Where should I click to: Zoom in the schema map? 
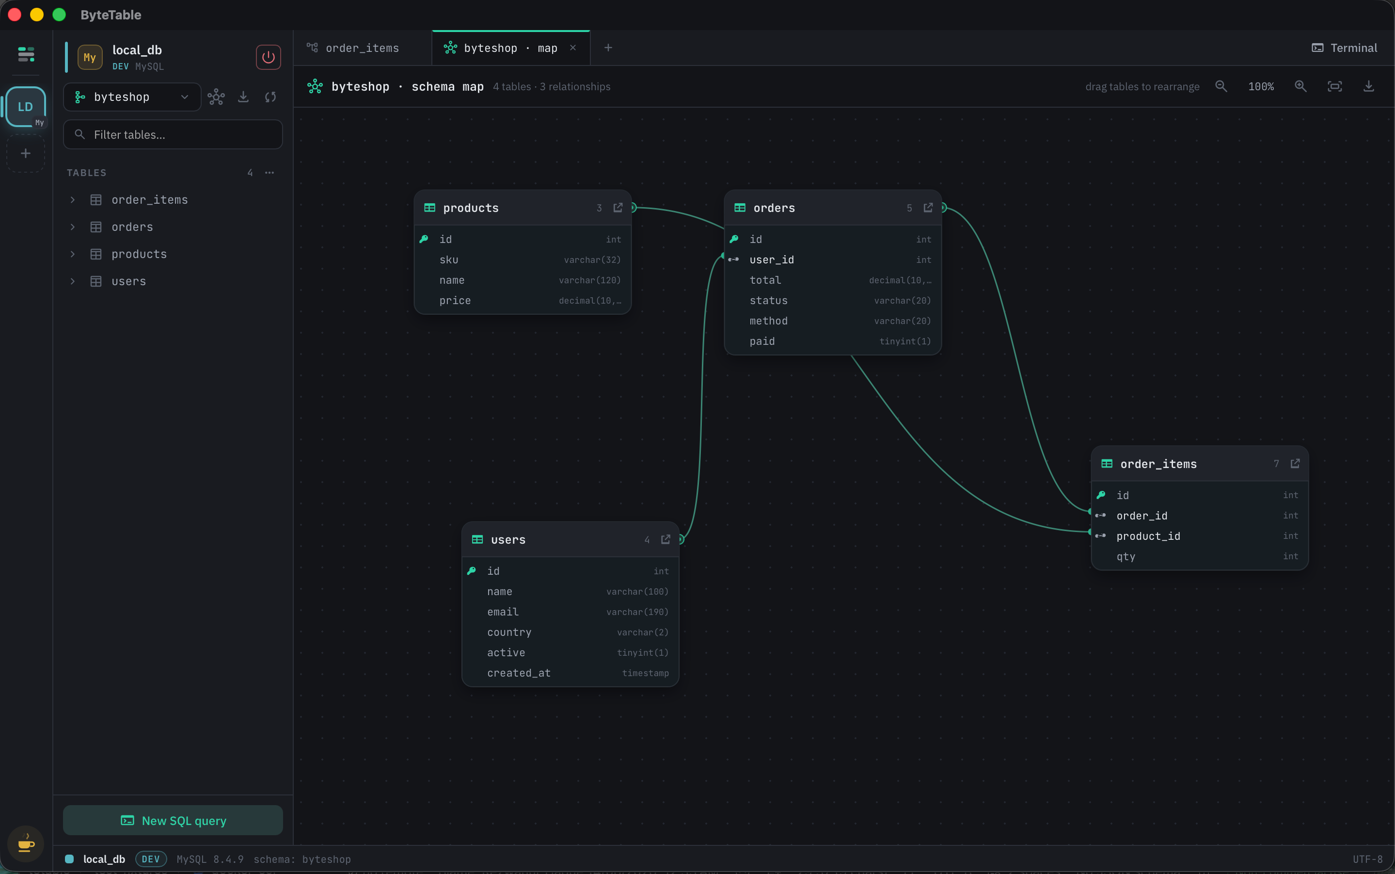tap(1300, 86)
